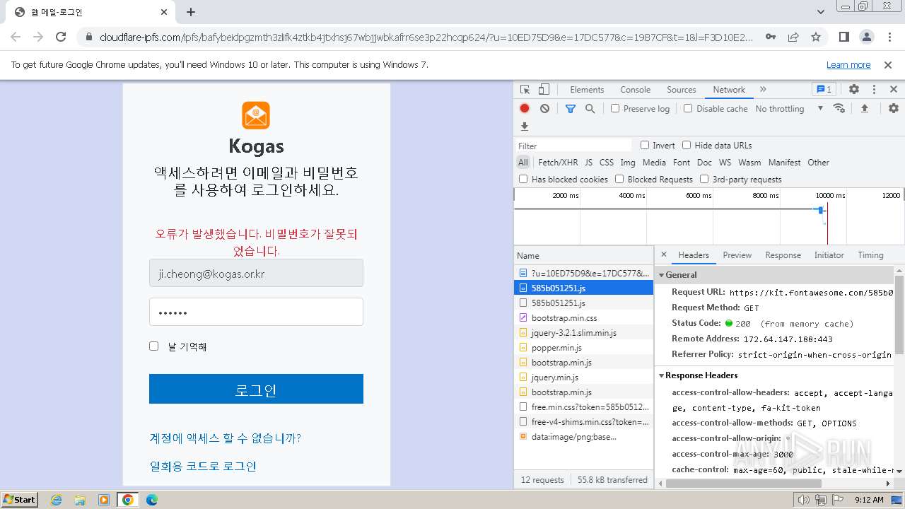Import a HAR file with the upload icon
The height and width of the screenshot is (509, 905).
pos(864,108)
